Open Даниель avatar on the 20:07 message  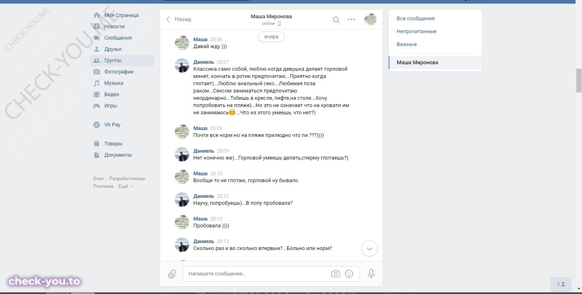(x=182, y=65)
